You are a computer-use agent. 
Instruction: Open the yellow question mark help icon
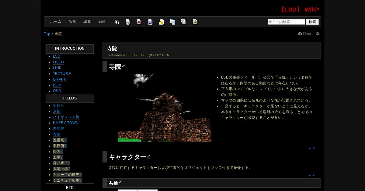tap(195, 22)
